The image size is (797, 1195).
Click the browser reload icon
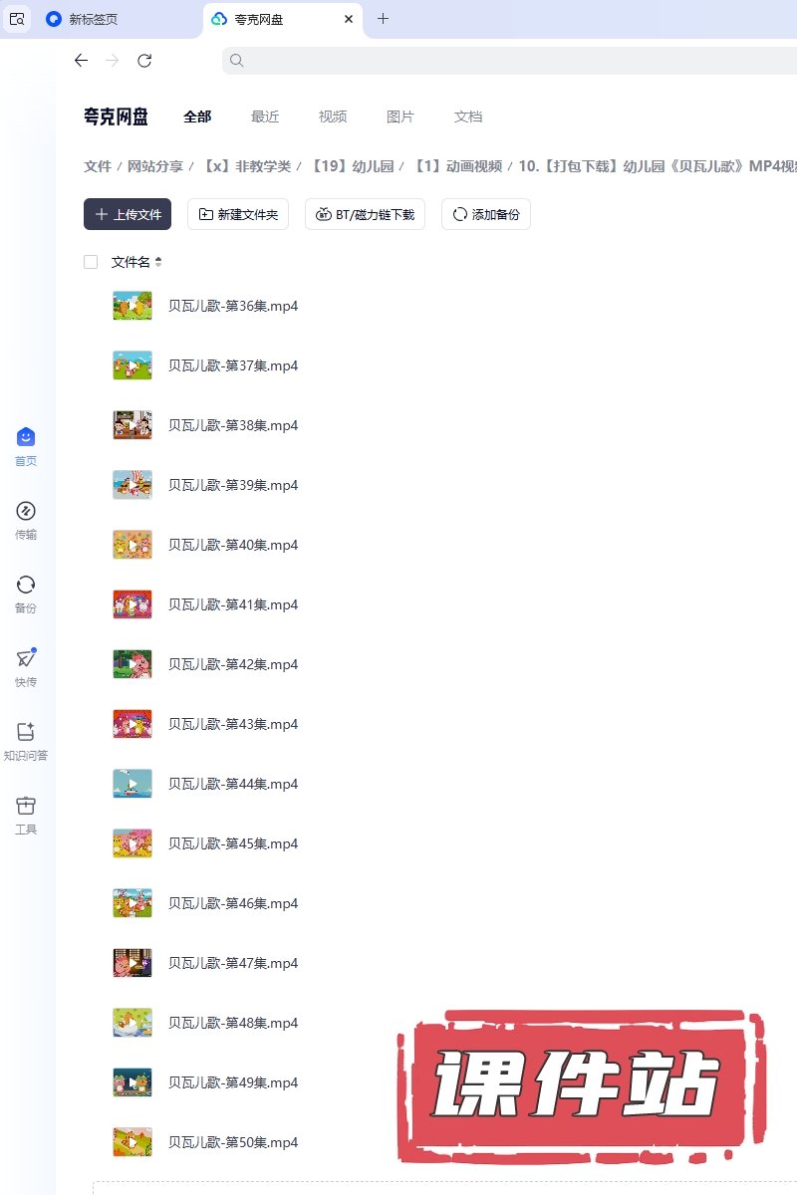click(144, 61)
